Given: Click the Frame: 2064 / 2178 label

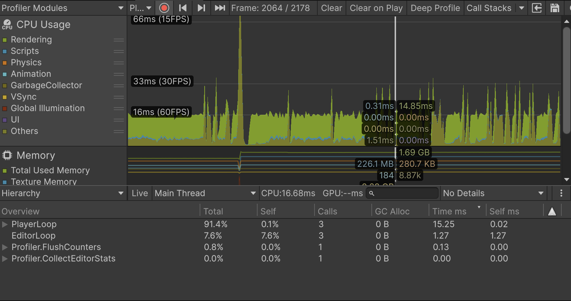Looking at the screenshot, I should coord(270,8).
